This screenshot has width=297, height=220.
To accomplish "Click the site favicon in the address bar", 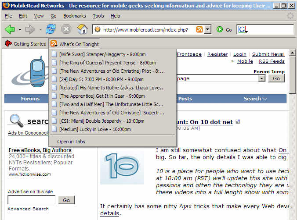I will click(98, 29).
